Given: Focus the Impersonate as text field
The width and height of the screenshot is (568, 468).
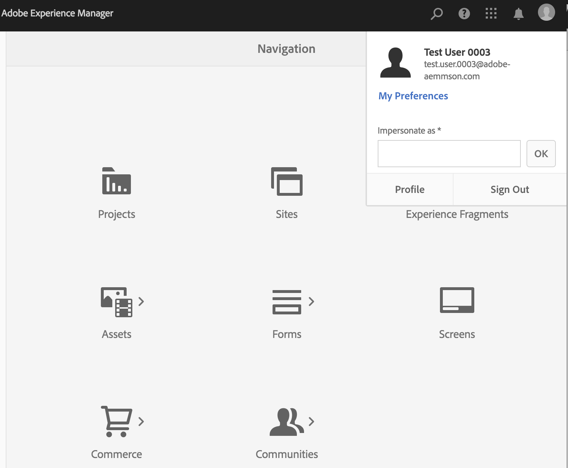Looking at the screenshot, I should [449, 154].
